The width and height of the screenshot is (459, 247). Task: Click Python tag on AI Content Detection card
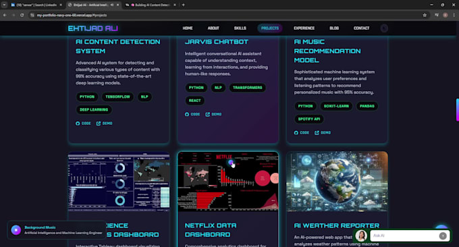tap(87, 97)
